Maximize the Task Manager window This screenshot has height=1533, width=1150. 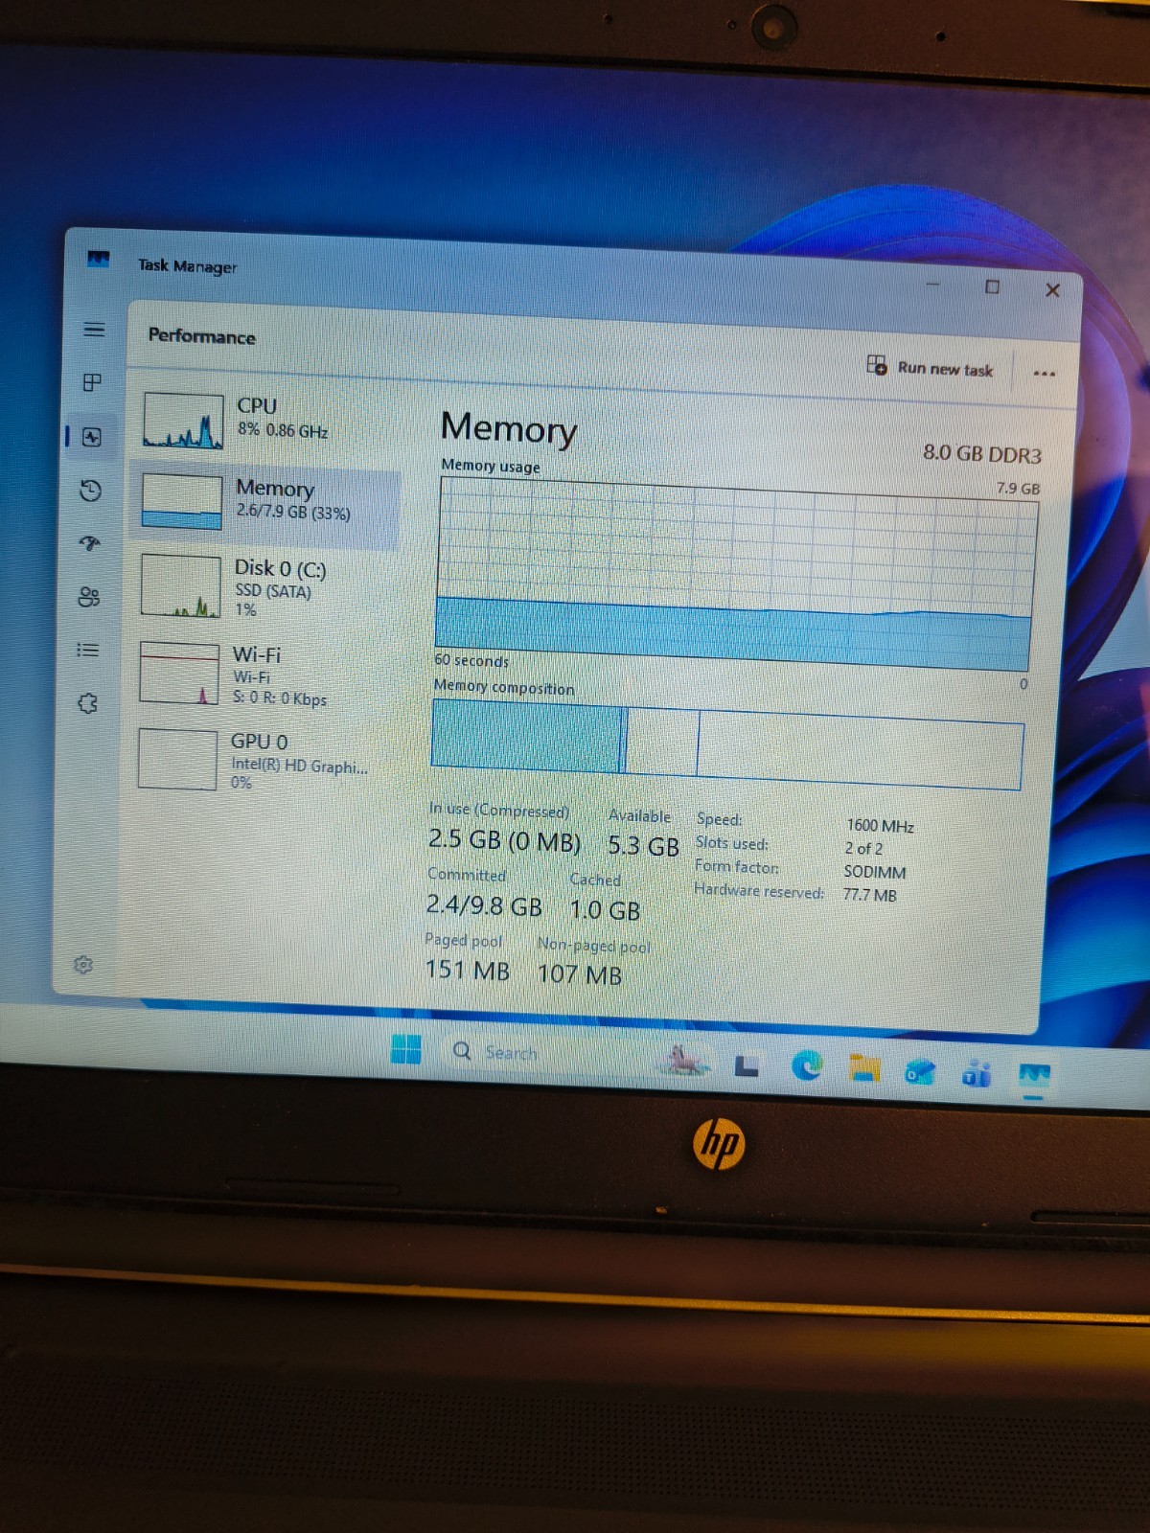pos(993,286)
